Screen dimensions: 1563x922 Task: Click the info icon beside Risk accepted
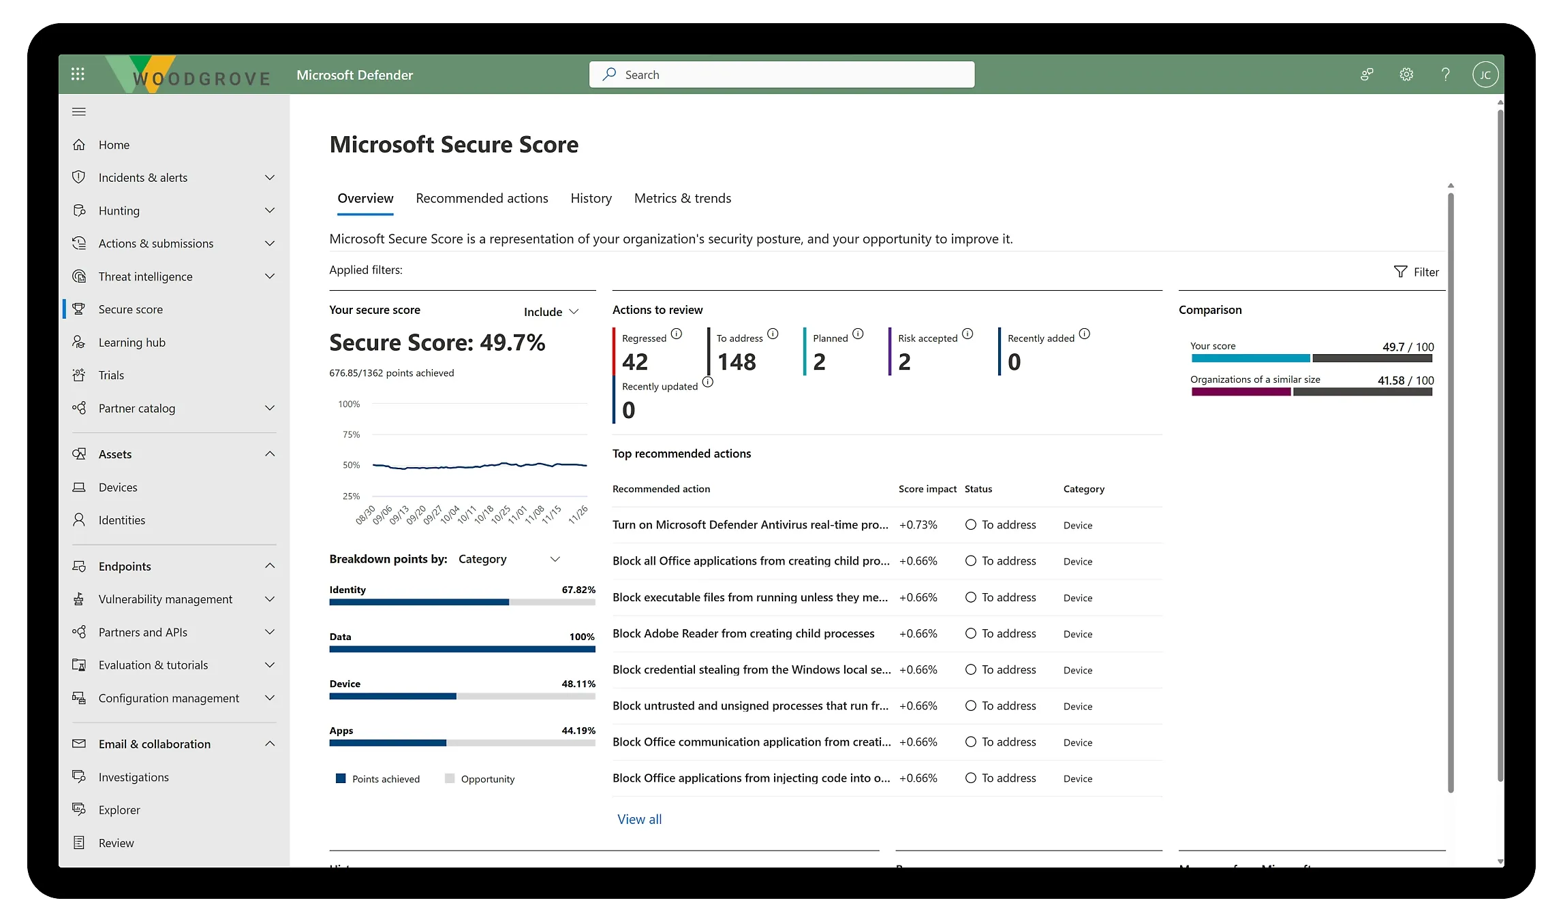(x=968, y=334)
